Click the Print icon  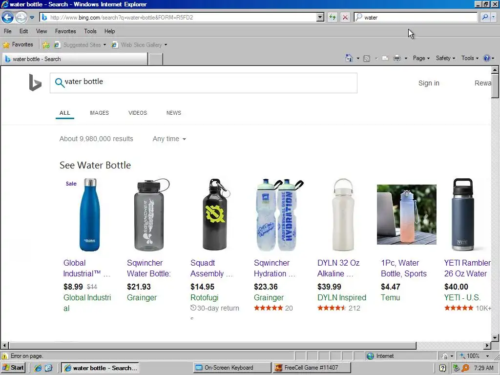point(397,58)
